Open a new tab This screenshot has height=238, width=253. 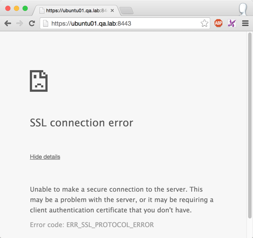(x=126, y=11)
